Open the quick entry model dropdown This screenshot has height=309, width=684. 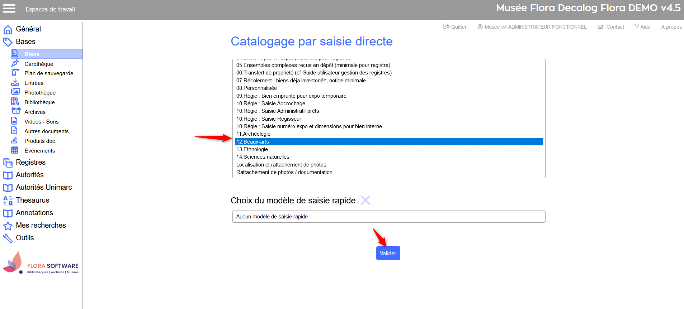(x=388, y=217)
